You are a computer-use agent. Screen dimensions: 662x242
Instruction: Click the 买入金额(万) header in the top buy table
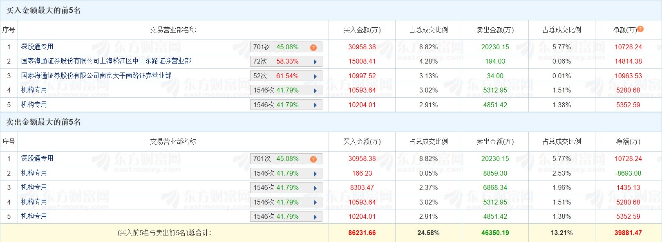[362, 30]
